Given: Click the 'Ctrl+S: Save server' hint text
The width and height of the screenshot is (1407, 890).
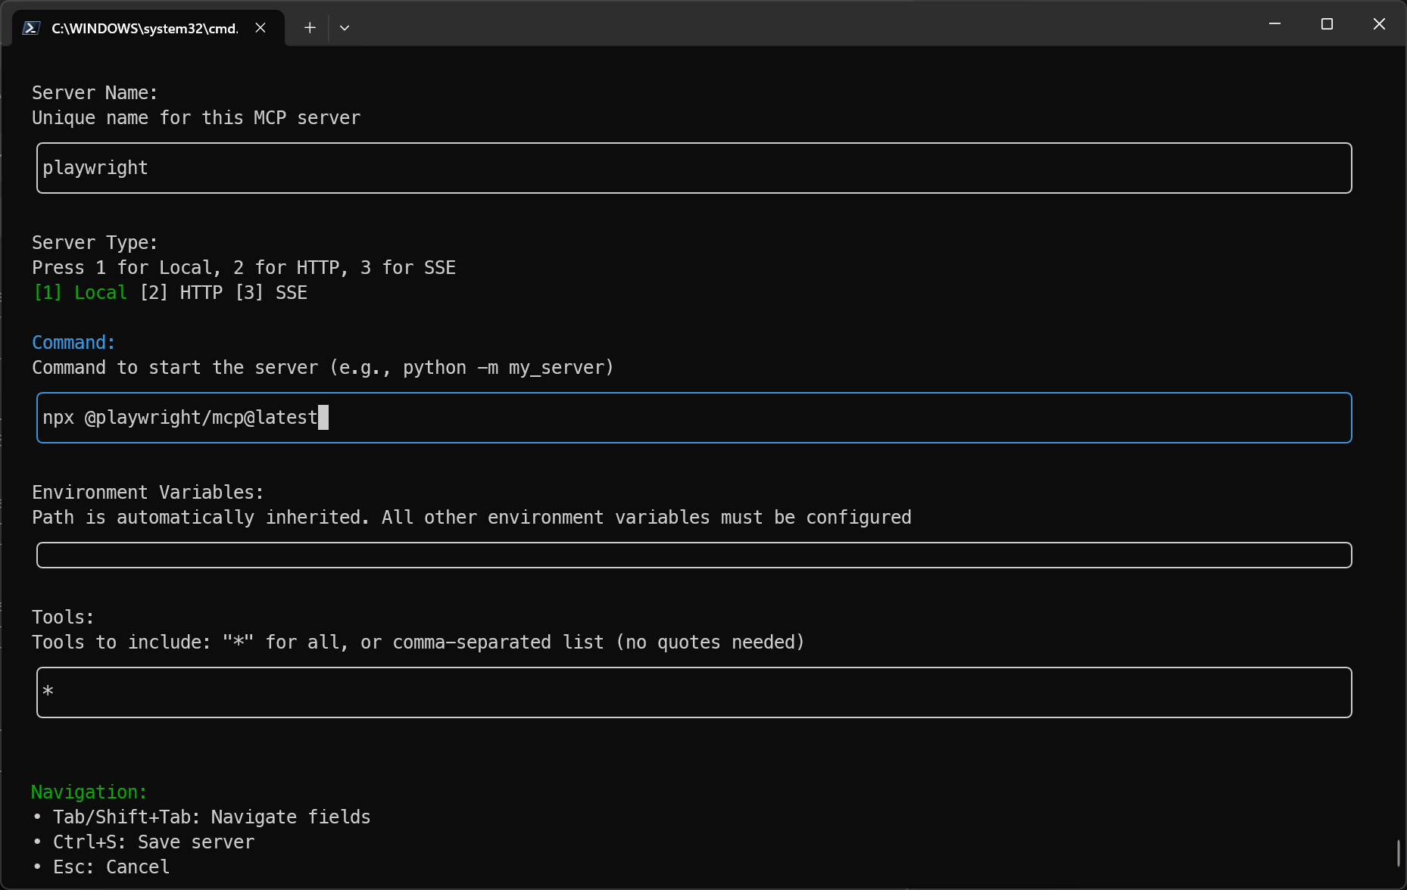Looking at the screenshot, I should 154,842.
